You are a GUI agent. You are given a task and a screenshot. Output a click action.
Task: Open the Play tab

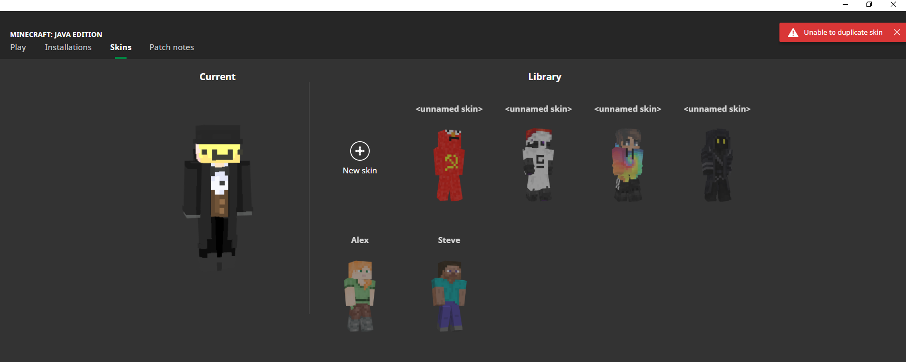pos(18,47)
